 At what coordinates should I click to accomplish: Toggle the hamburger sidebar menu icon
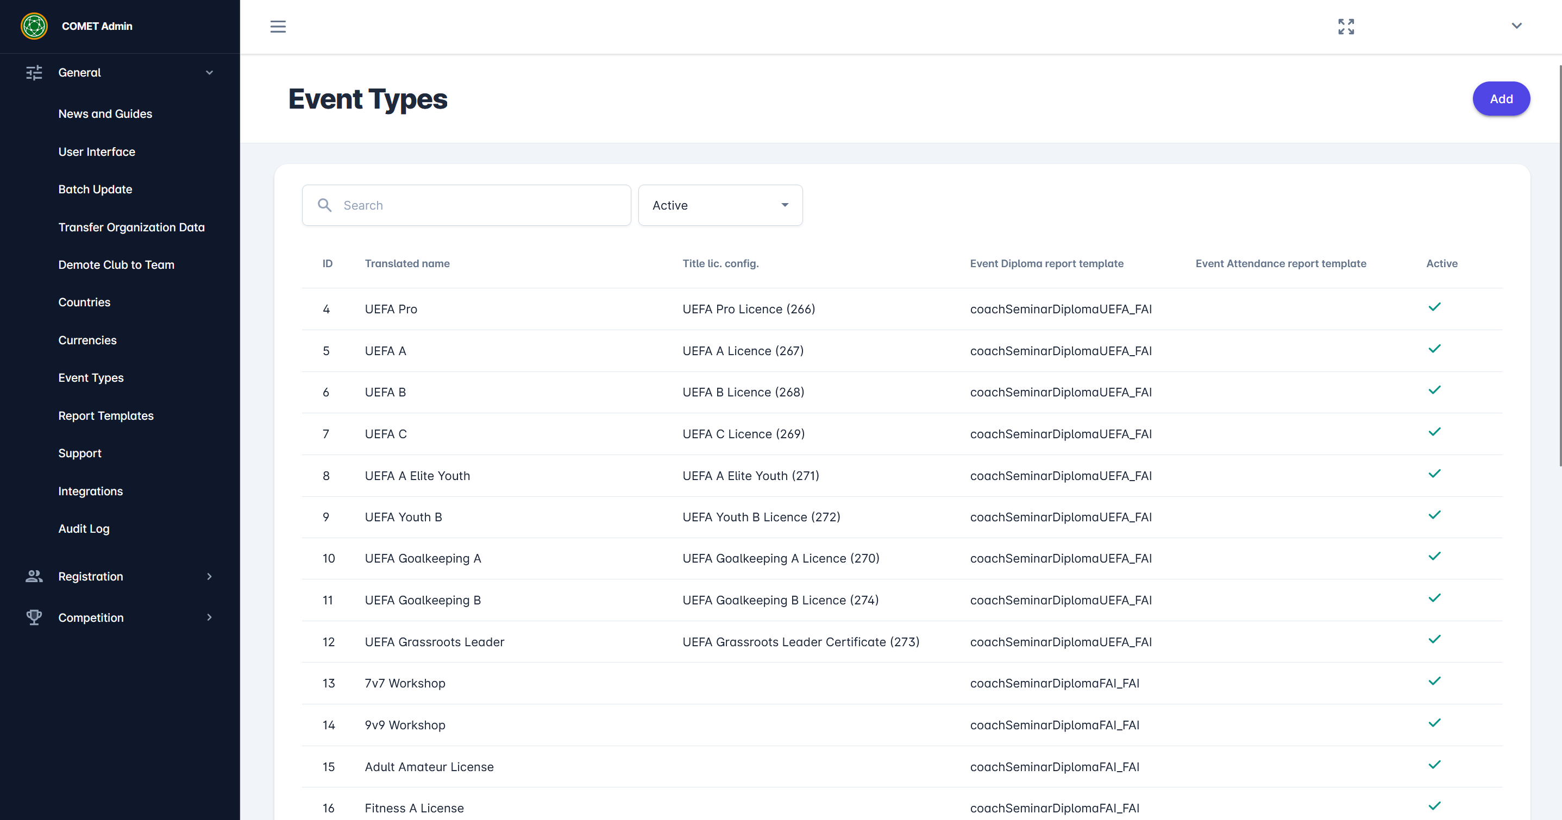(x=278, y=27)
